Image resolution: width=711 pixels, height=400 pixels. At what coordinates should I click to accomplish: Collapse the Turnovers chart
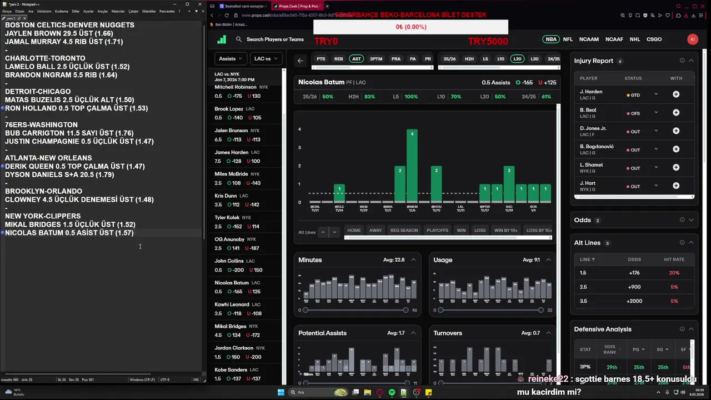coord(548,333)
